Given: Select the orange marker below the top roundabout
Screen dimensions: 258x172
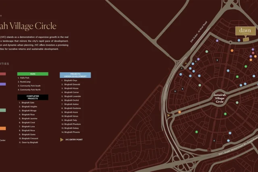Looking at the screenshot, I should (232, 51).
